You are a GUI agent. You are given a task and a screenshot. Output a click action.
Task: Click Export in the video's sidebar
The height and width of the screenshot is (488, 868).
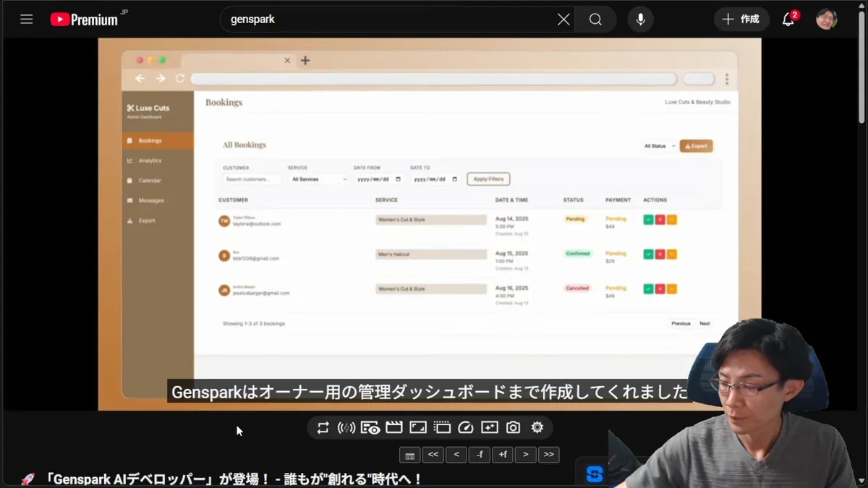pos(147,221)
